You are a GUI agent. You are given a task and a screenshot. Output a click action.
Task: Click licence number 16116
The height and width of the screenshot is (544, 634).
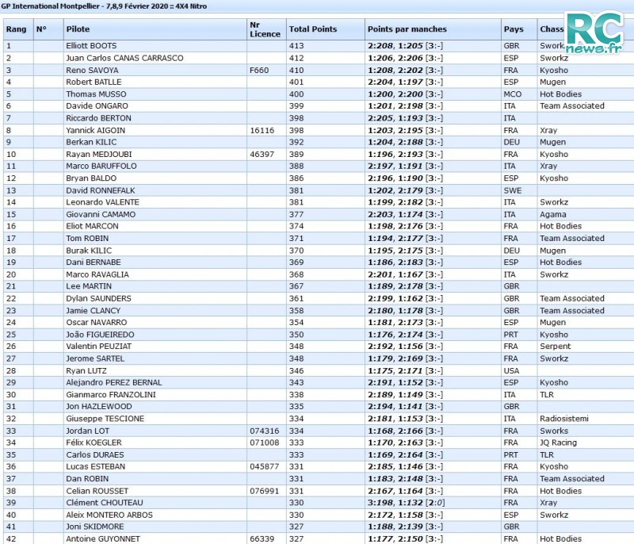(x=262, y=130)
